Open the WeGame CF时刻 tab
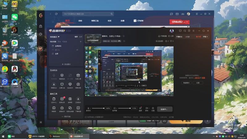Viewport: 247px width, 139px height. 138,21
